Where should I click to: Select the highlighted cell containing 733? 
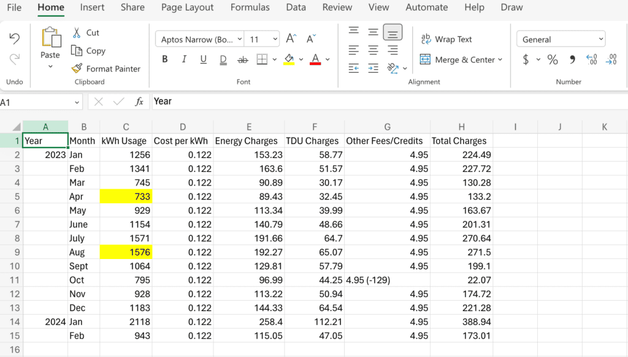(126, 196)
